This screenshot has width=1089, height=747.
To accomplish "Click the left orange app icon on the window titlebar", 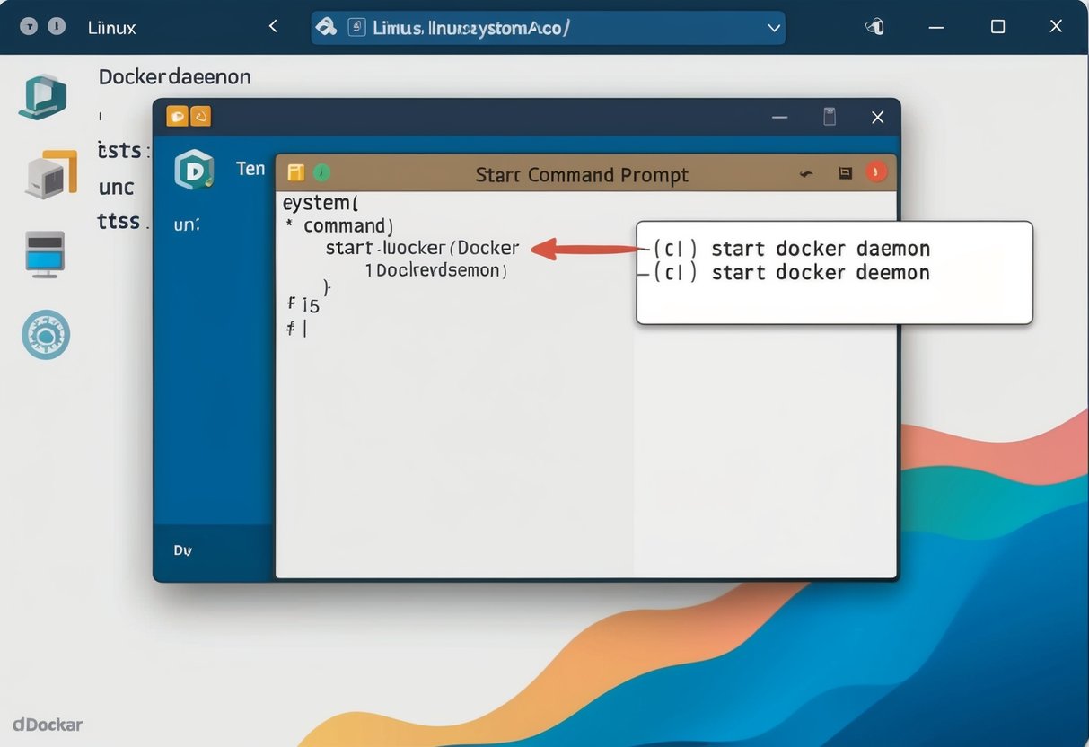I will pyautogui.click(x=176, y=116).
